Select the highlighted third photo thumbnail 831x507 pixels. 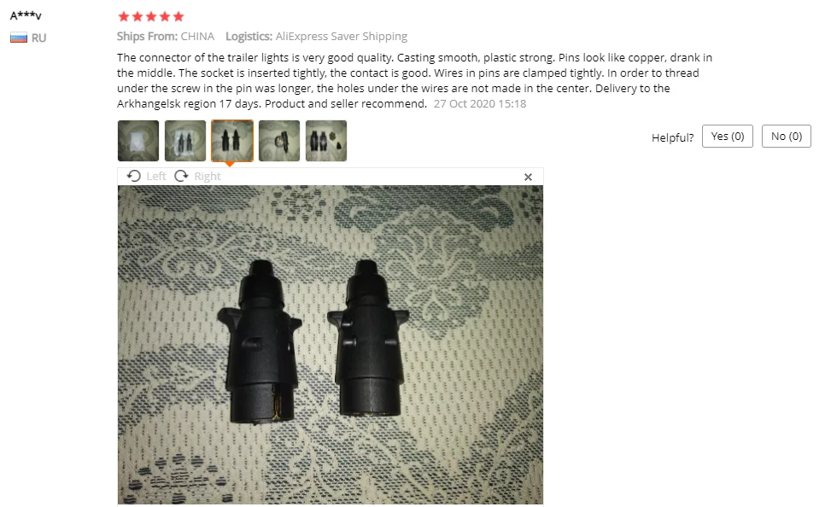[x=232, y=140]
